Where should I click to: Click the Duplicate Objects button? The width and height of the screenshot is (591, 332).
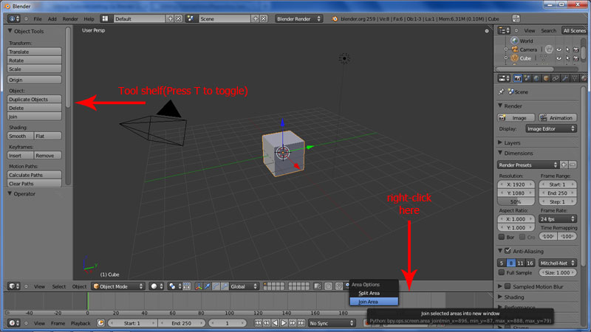(x=35, y=99)
